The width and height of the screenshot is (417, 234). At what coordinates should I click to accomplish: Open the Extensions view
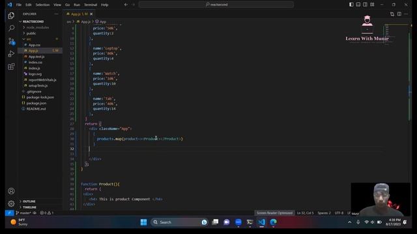[x=11, y=66]
